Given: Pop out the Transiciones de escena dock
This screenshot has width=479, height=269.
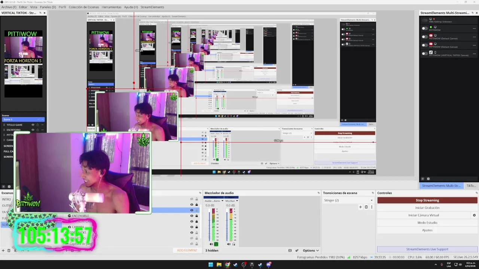Looking at the screenshot, I should pyautogui.click(x=372, y=193).
